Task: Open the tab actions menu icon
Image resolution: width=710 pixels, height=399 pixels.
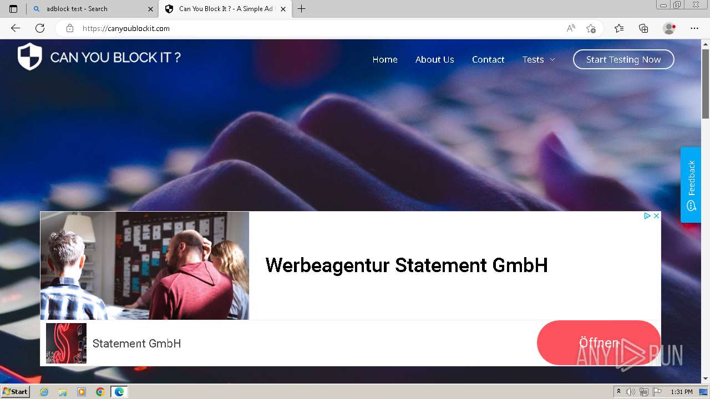Action: 13,9
